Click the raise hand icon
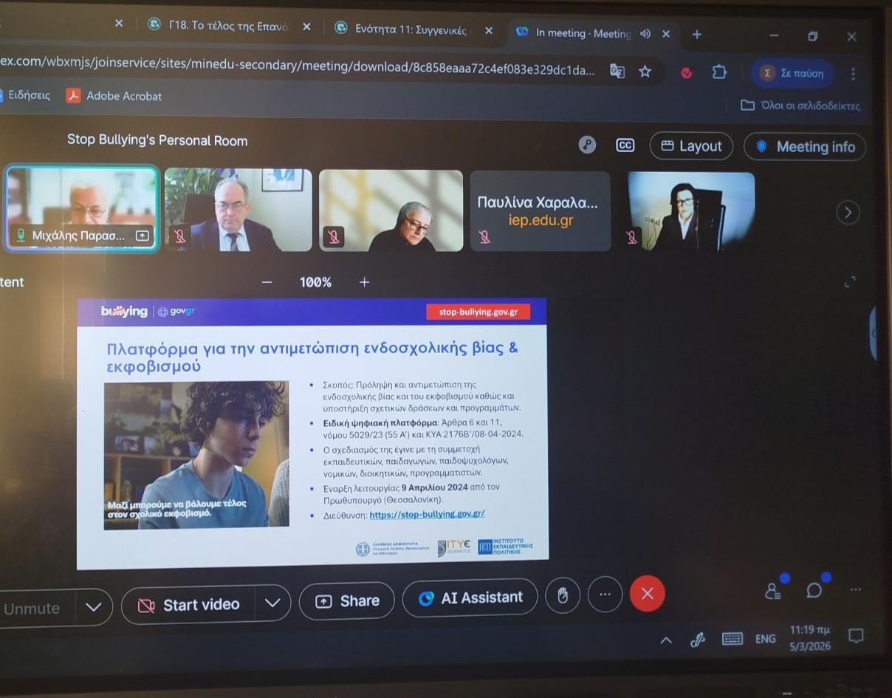Screen dimensions: 892x698 563,596
